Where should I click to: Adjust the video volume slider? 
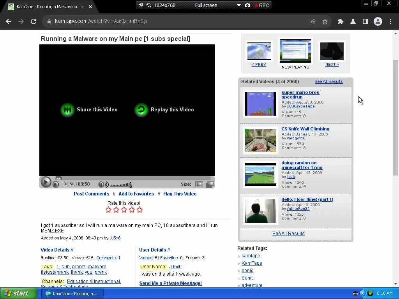tap(121, 185)
